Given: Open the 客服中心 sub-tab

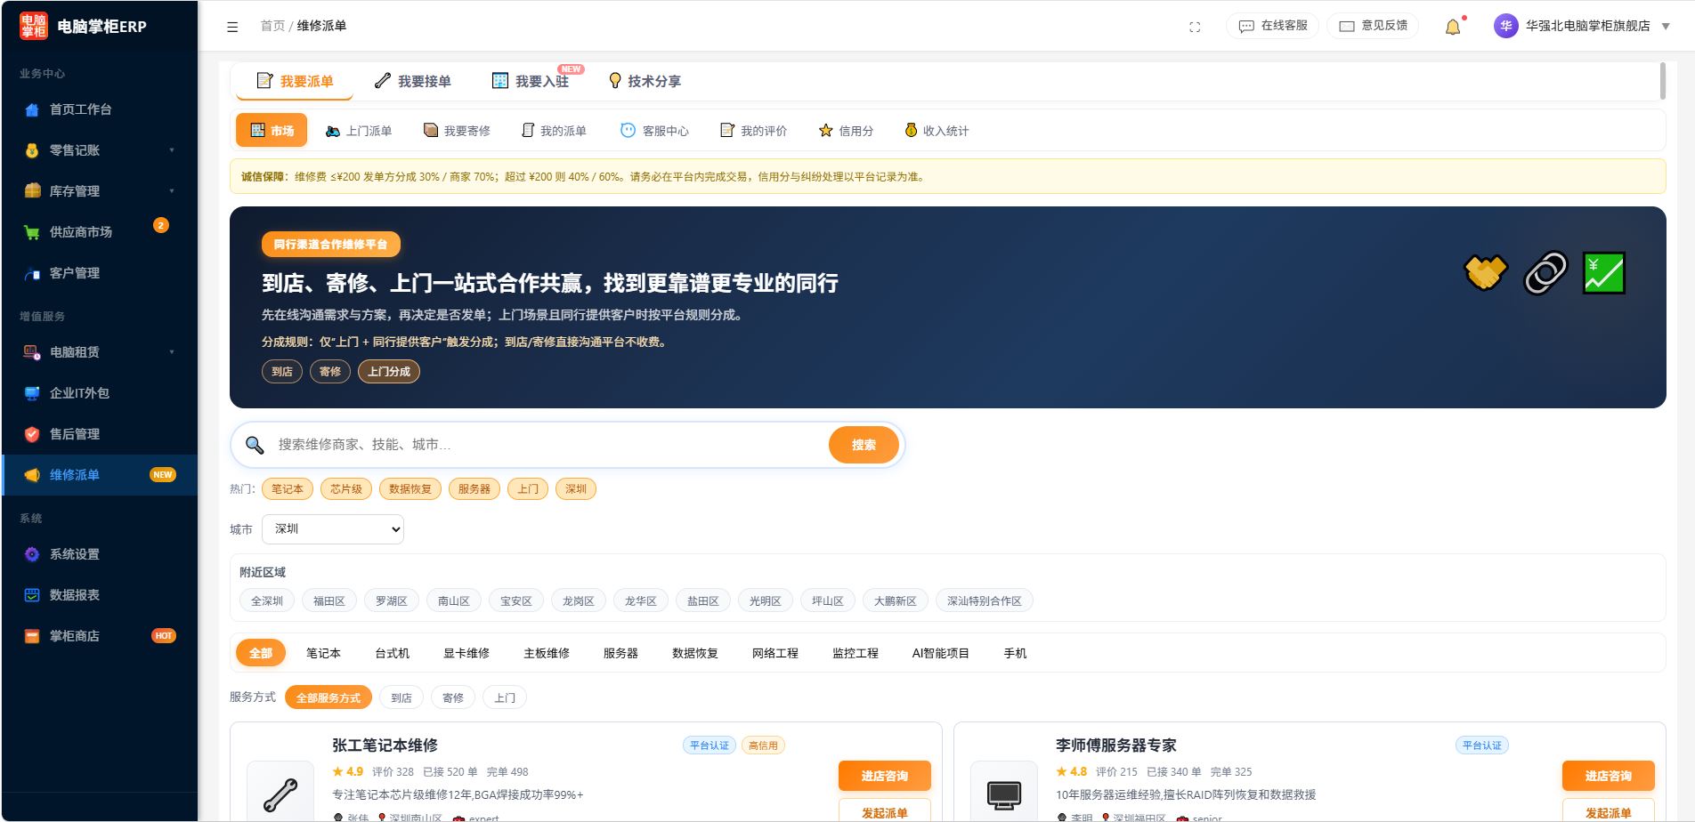Looking at the screenshot, I should tap(655, 131).
